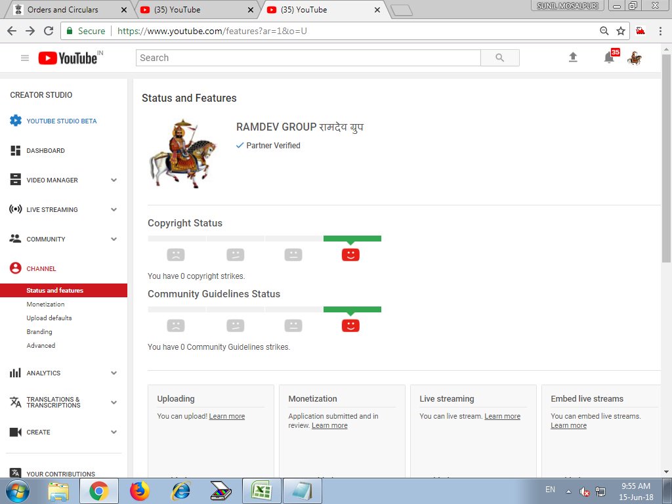This screenshot has height=504, width=672.
Task: Click the page vertical scrollbar thumb
Action: [x=667, y=157]
